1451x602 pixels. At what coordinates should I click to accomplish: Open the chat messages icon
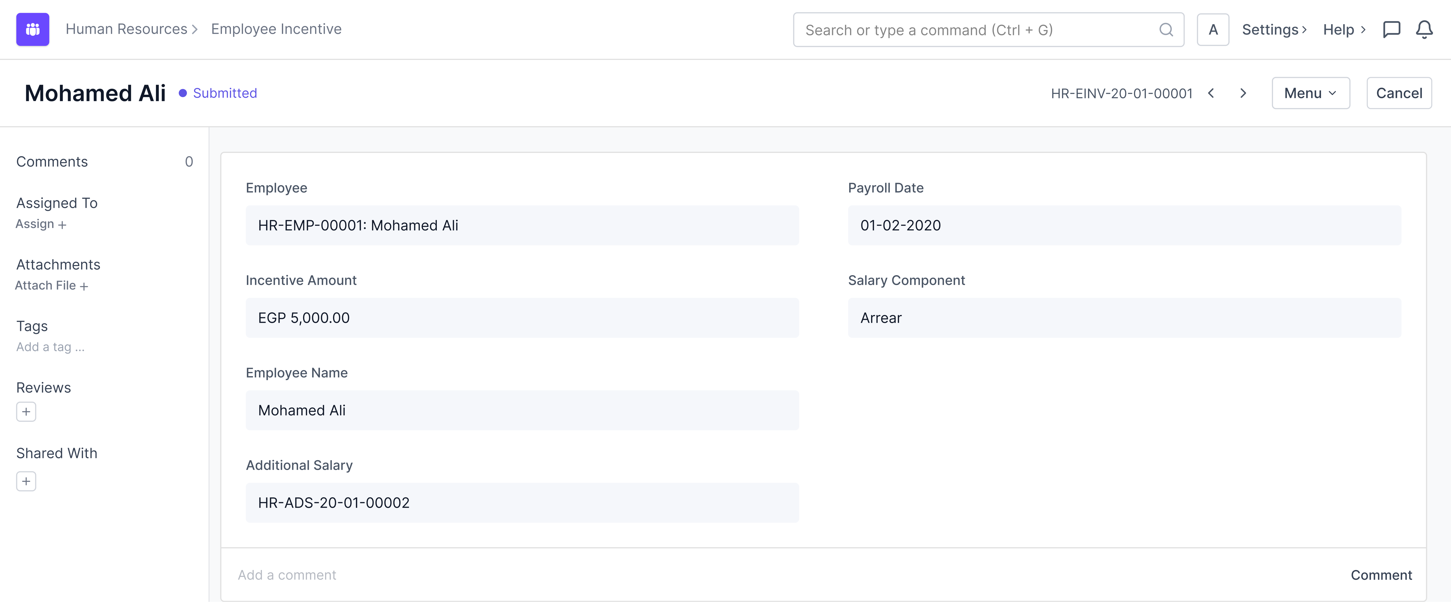pyautogui.click(x=1391, y=29)
